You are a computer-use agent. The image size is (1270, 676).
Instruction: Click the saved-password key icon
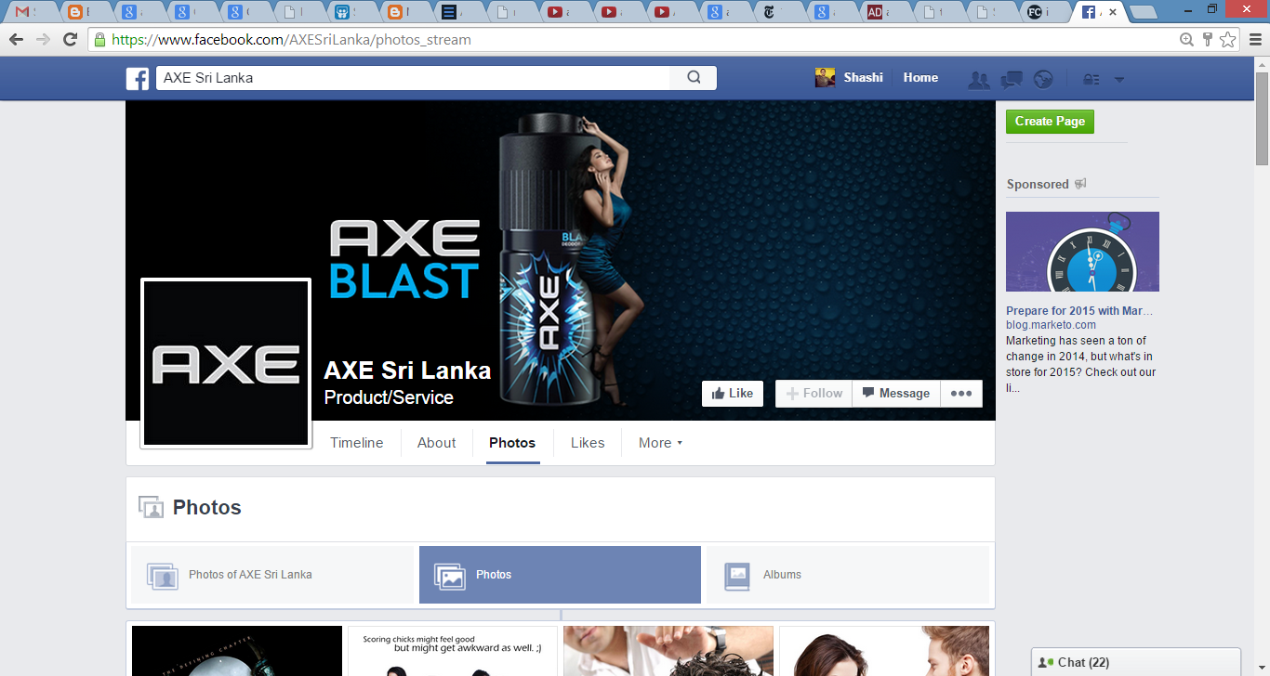click(1207, 40)
